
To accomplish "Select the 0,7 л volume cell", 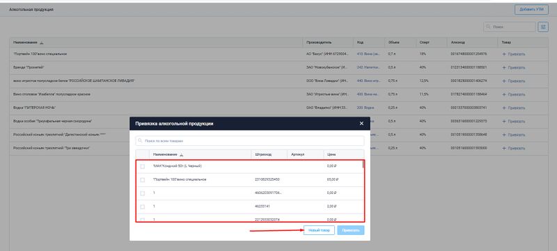I will (392, 54).
